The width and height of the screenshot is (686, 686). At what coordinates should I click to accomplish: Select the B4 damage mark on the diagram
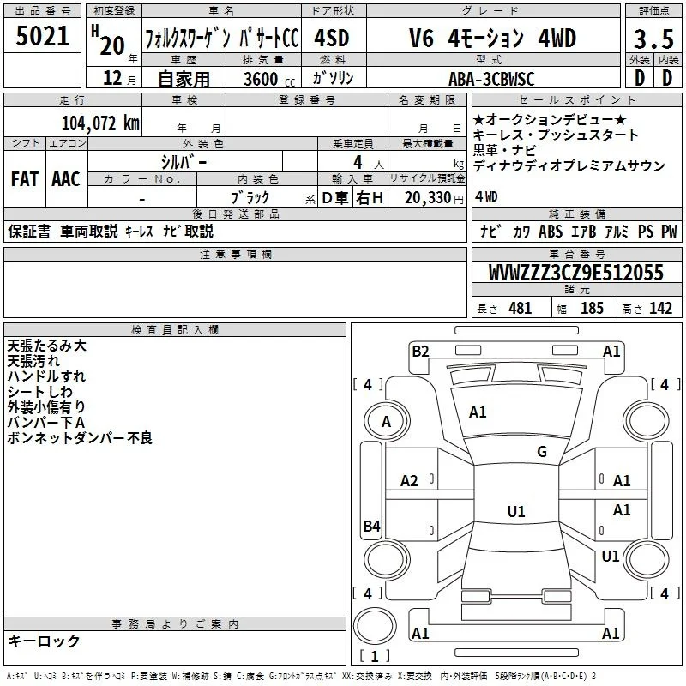click(x=371, y=527)
